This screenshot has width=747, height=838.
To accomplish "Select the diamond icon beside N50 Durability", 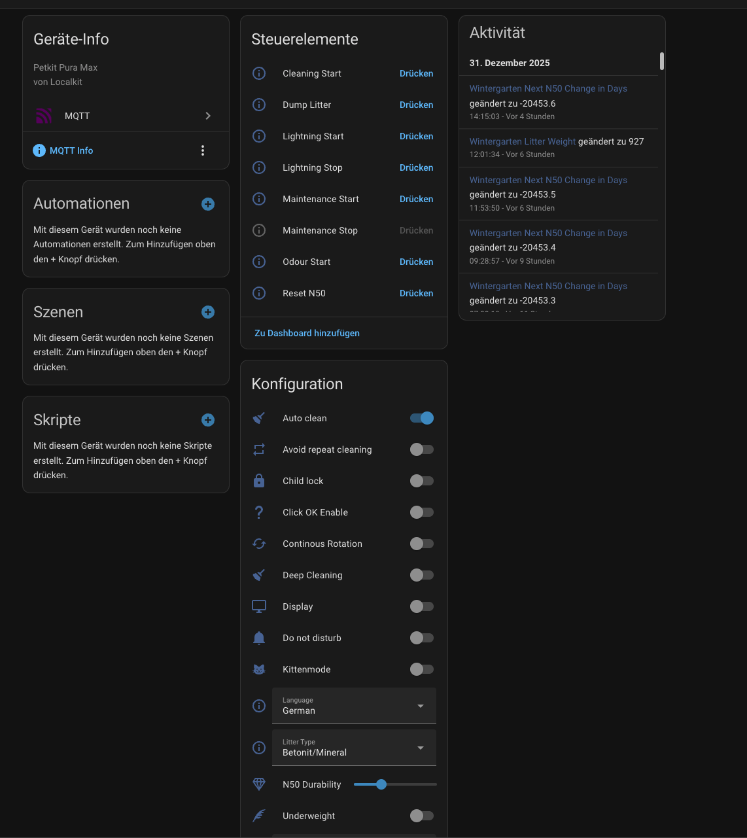I will tap(258, 784).
